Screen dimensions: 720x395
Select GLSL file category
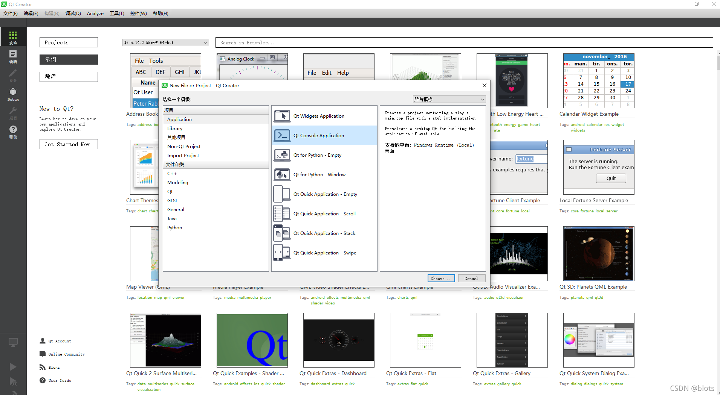pyautogui.click(x=216, y=201)
